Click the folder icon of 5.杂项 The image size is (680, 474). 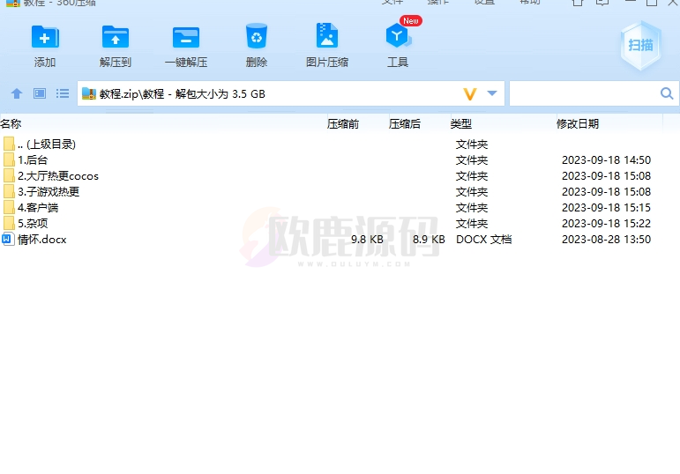(8, 223)
